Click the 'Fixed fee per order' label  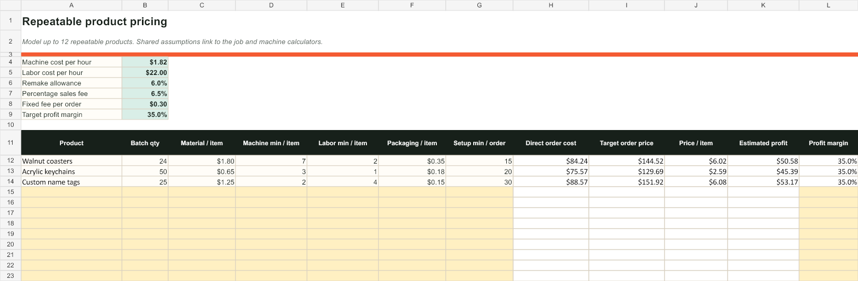pyautogui.click(x=71, y=104)
